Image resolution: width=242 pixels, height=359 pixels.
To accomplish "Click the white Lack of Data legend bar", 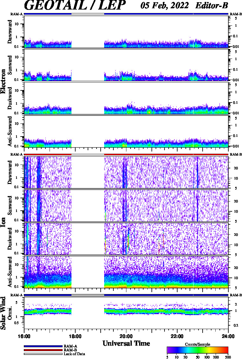I will click(43, 354).
